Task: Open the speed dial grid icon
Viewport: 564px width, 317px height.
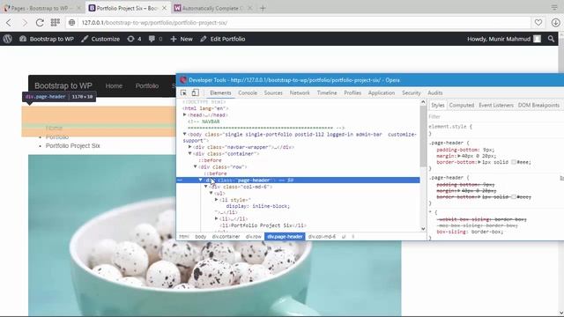Action: click(55, 23)
